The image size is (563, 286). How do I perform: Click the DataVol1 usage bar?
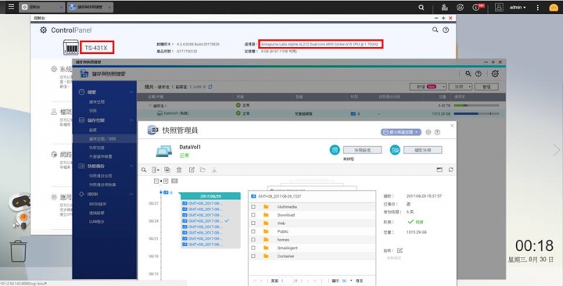pos(476,113)
